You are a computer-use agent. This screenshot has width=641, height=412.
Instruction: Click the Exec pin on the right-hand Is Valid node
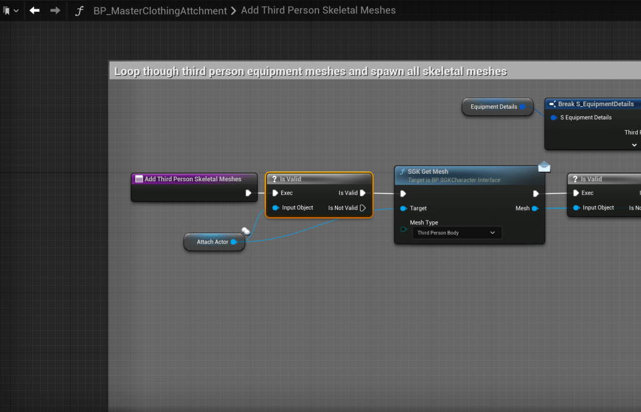576,193
